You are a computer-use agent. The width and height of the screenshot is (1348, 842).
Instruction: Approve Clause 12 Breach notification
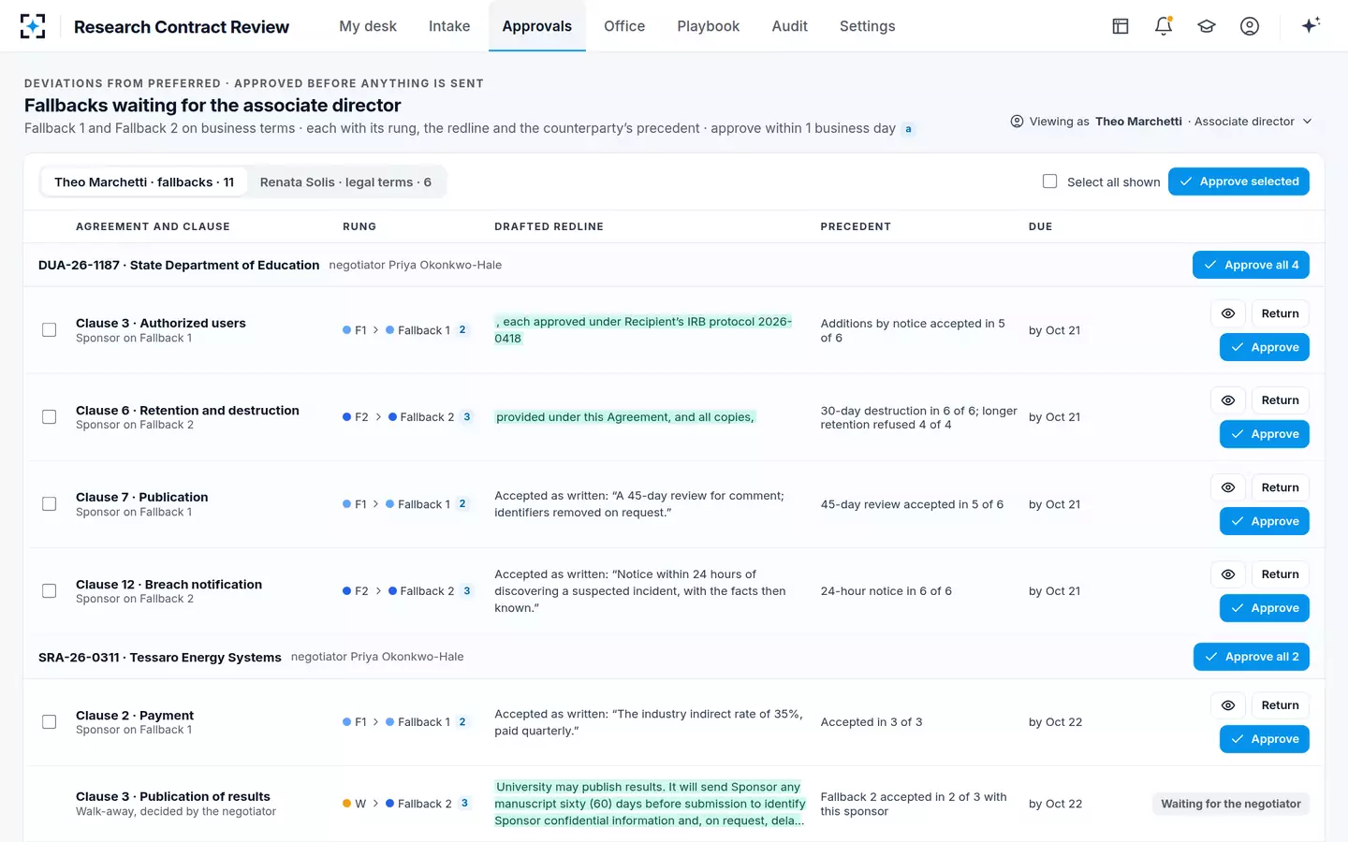click(x=1265, y=608)
